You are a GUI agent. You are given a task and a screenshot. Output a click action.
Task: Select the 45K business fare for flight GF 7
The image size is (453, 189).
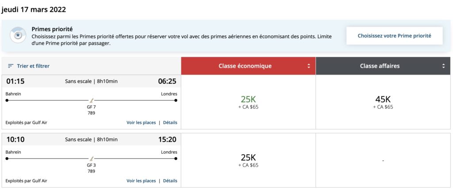(x=383, y=102)
